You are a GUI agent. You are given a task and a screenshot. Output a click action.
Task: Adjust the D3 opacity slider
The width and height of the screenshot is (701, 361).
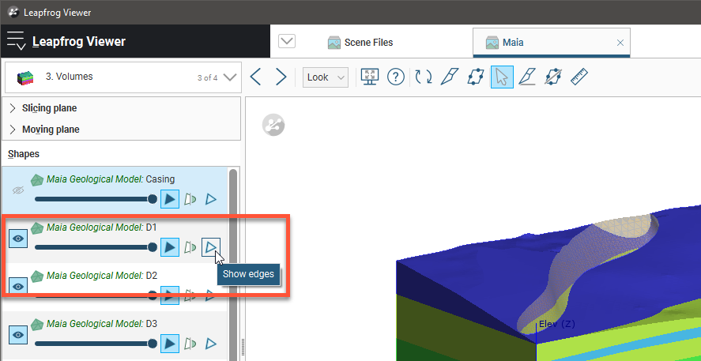95,343
